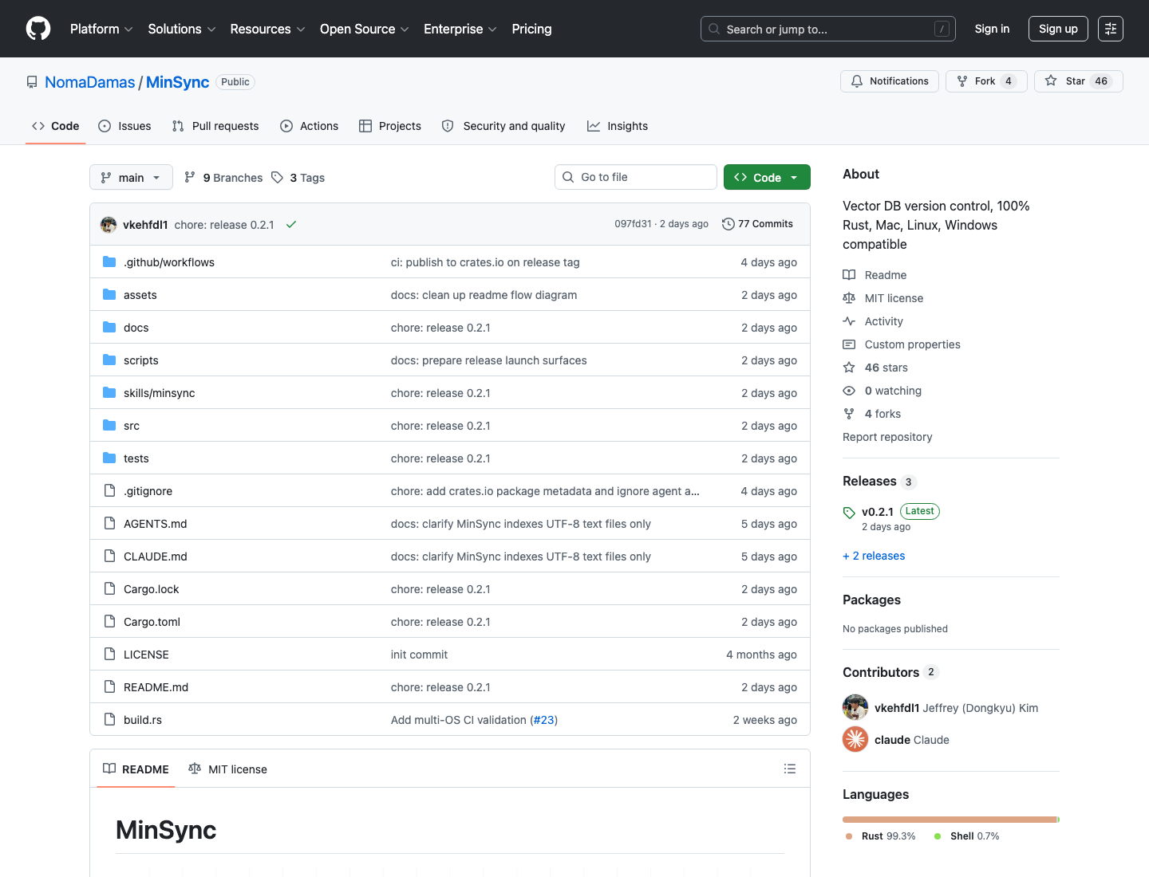Open README outline list icon
Screen dimensions: 1149x877
(790, 769)
